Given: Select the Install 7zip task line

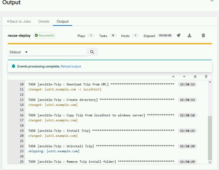Looking at the screenshot, I should (59, 131).
